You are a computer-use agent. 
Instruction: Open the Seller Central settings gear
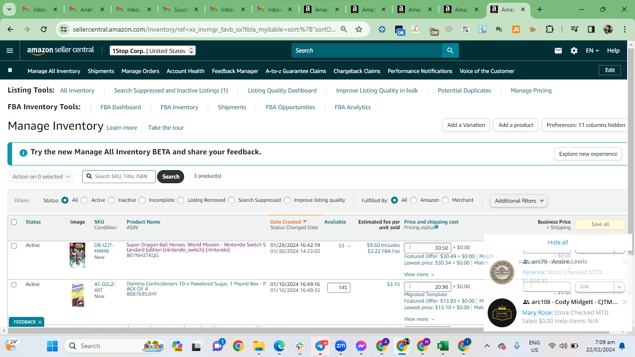[x=574, y=51]
